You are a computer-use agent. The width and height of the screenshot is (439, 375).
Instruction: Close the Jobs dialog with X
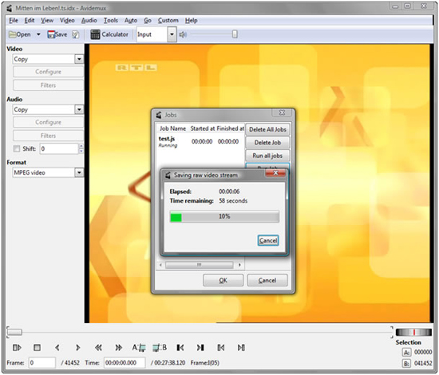283,112
